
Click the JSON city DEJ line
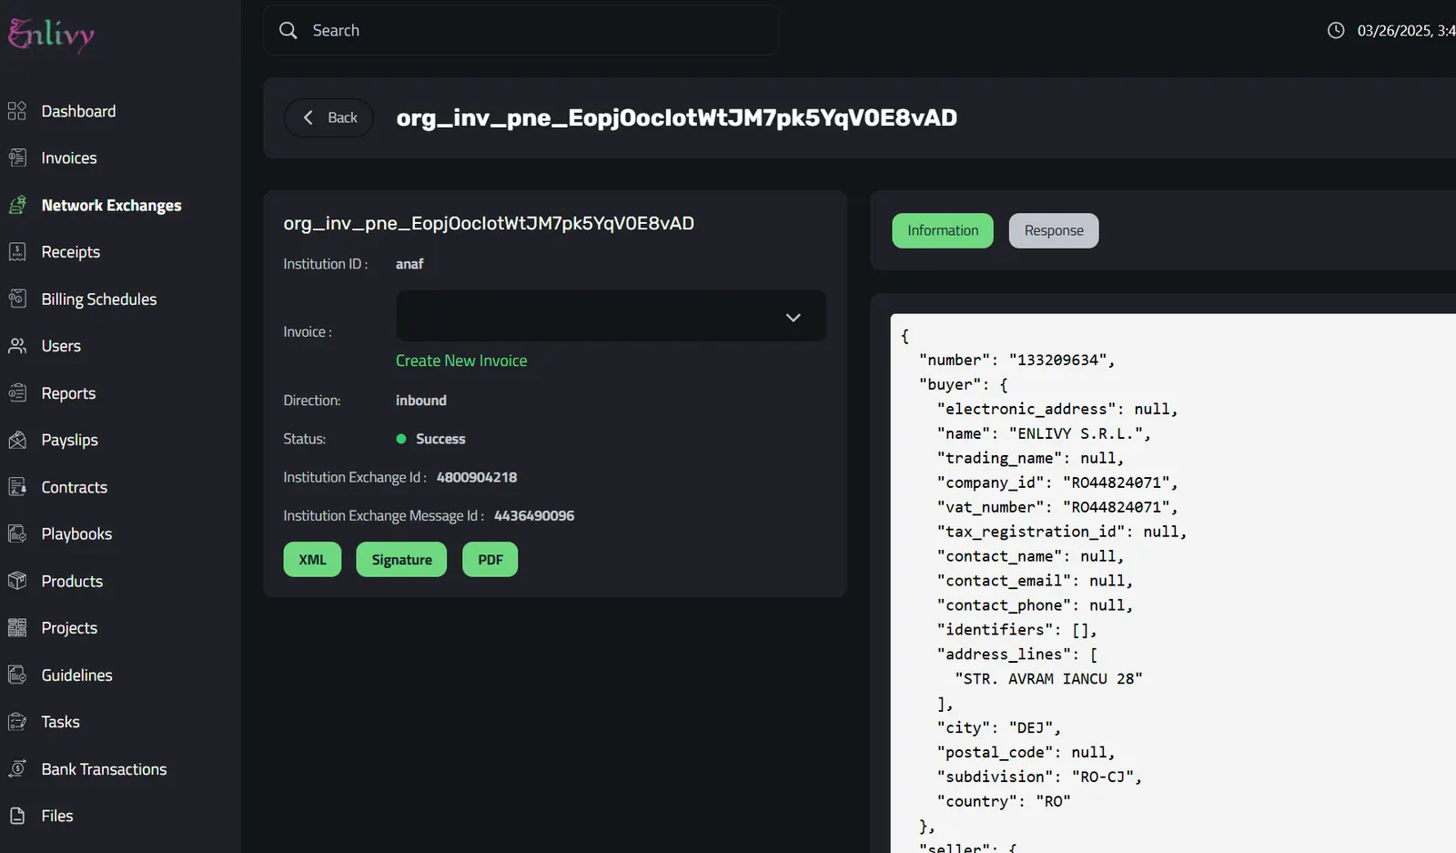[999, 727]
